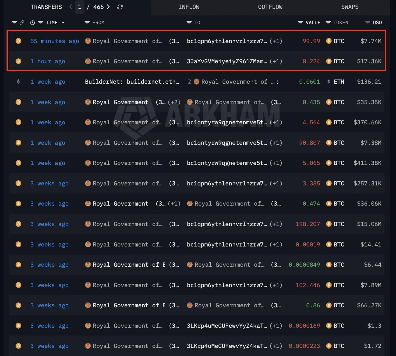
Task: Open the filter icon beside TOKEN
Action: click(328, 23)
